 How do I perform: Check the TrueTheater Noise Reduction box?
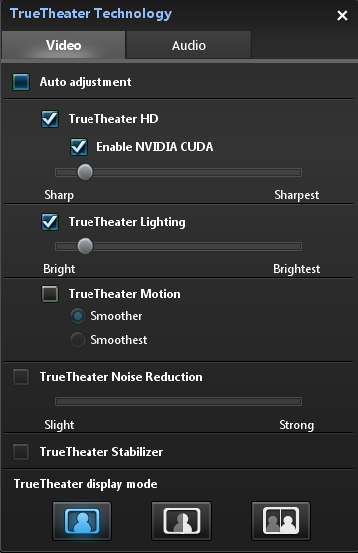21,377
